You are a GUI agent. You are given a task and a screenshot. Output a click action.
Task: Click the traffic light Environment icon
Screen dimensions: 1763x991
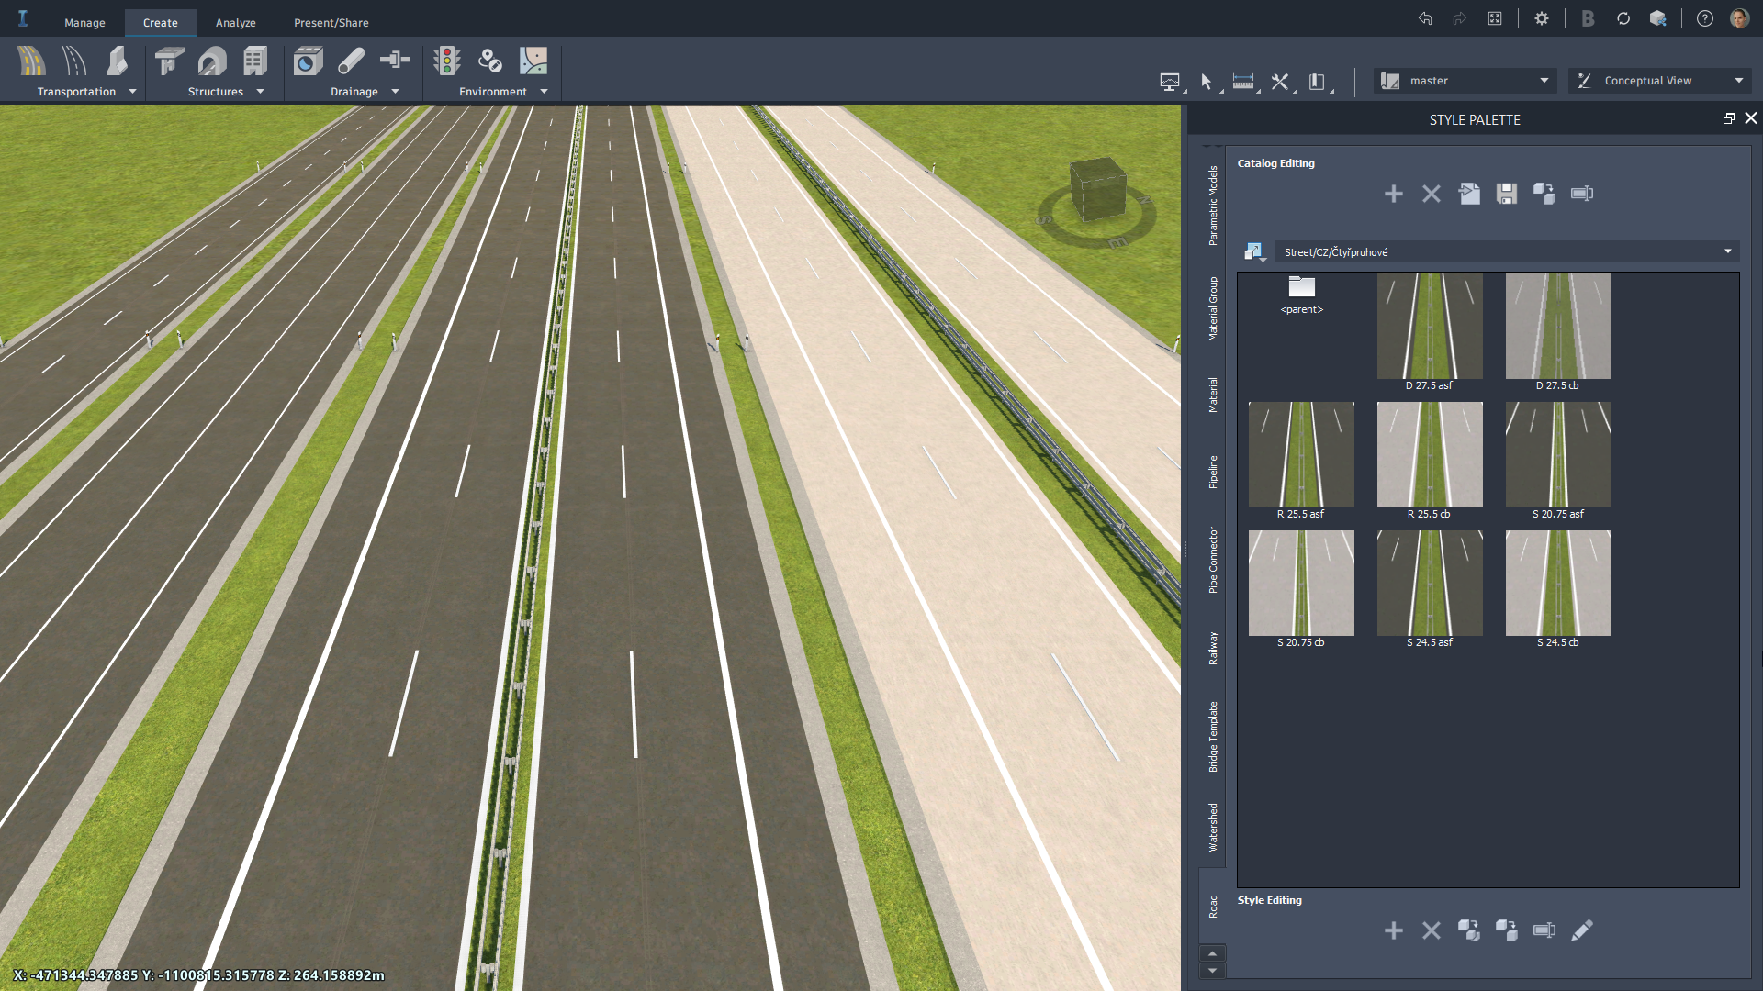click(447, 61)
